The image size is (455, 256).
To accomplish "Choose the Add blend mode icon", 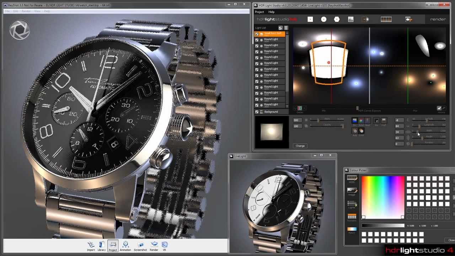I will 354,131.
